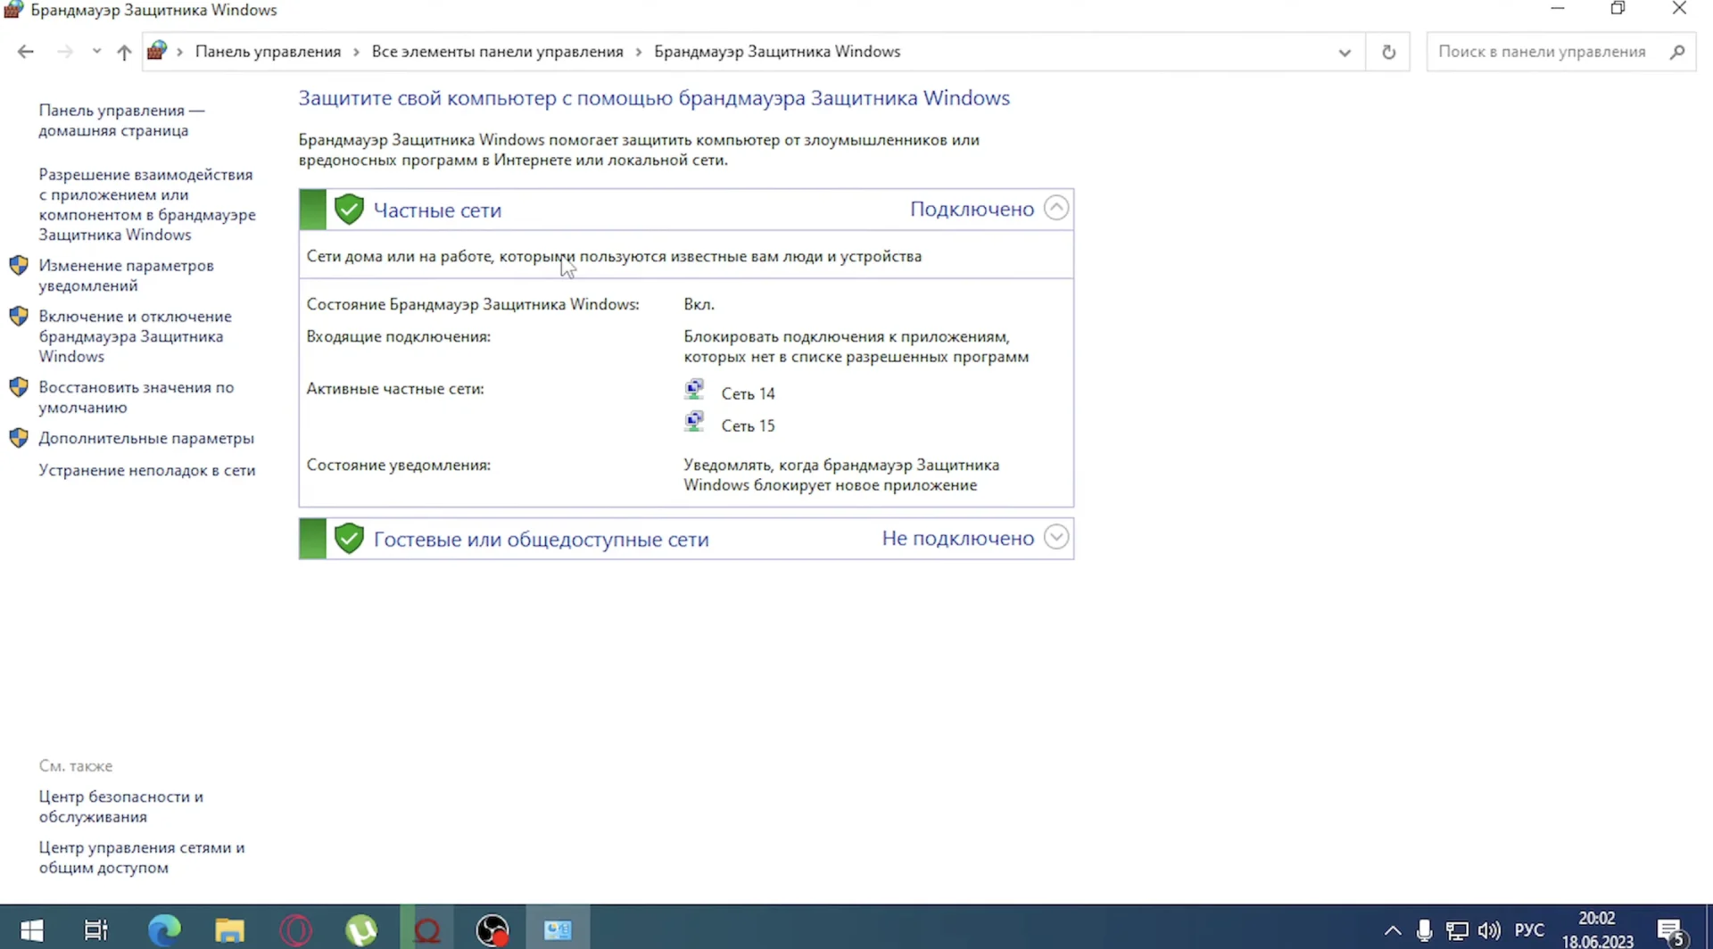1713x949 pixels.
Task: Click the 'Сеть 15' network icon
Action: [694, 422]
